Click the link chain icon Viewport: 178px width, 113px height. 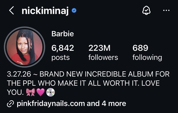click(x=10, y=104)
